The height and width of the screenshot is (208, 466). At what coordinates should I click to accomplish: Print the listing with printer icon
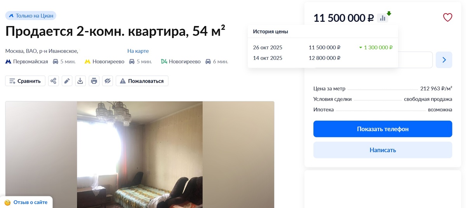(x=94, y=81)
